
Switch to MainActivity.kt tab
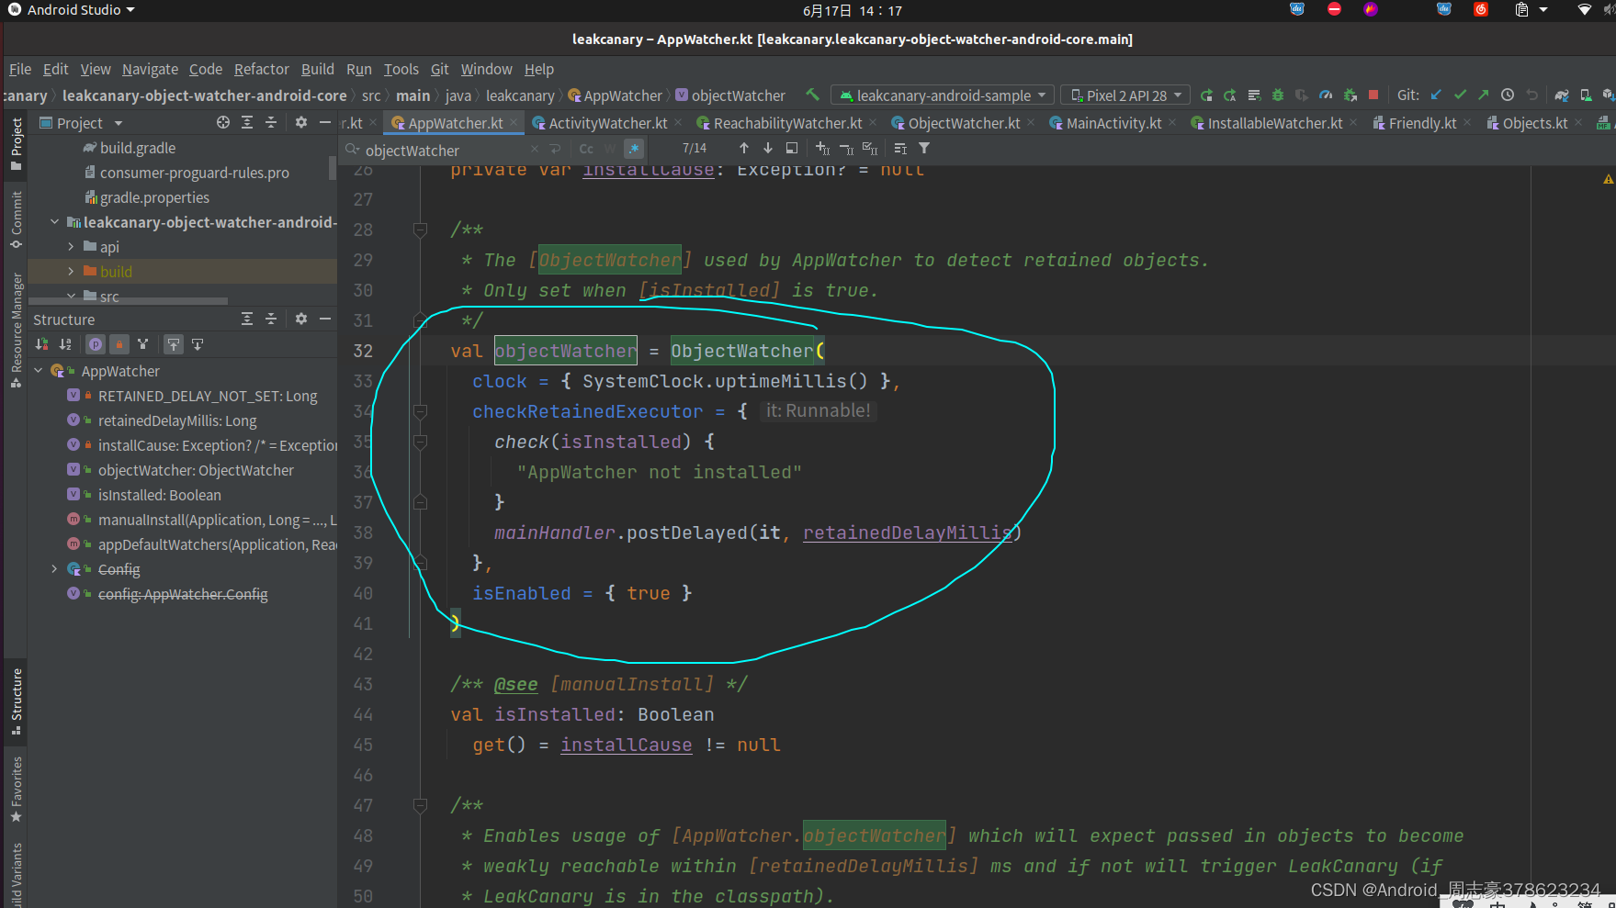tap(1113, 123)
